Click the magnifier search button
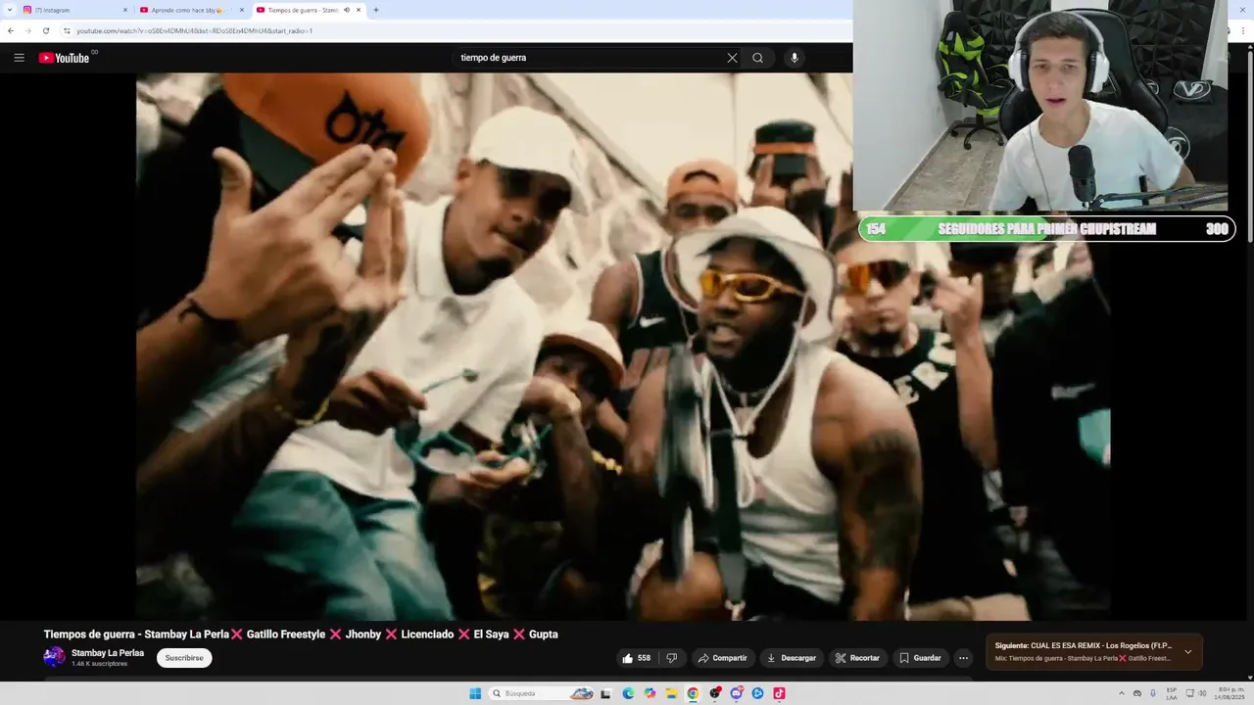This screenshot has width=1254, height=705. point(757,58)
